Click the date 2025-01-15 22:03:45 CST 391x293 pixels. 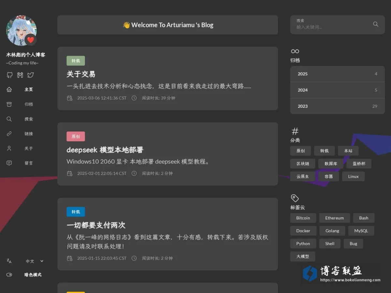pyautogui.click(x=102, y=258)
